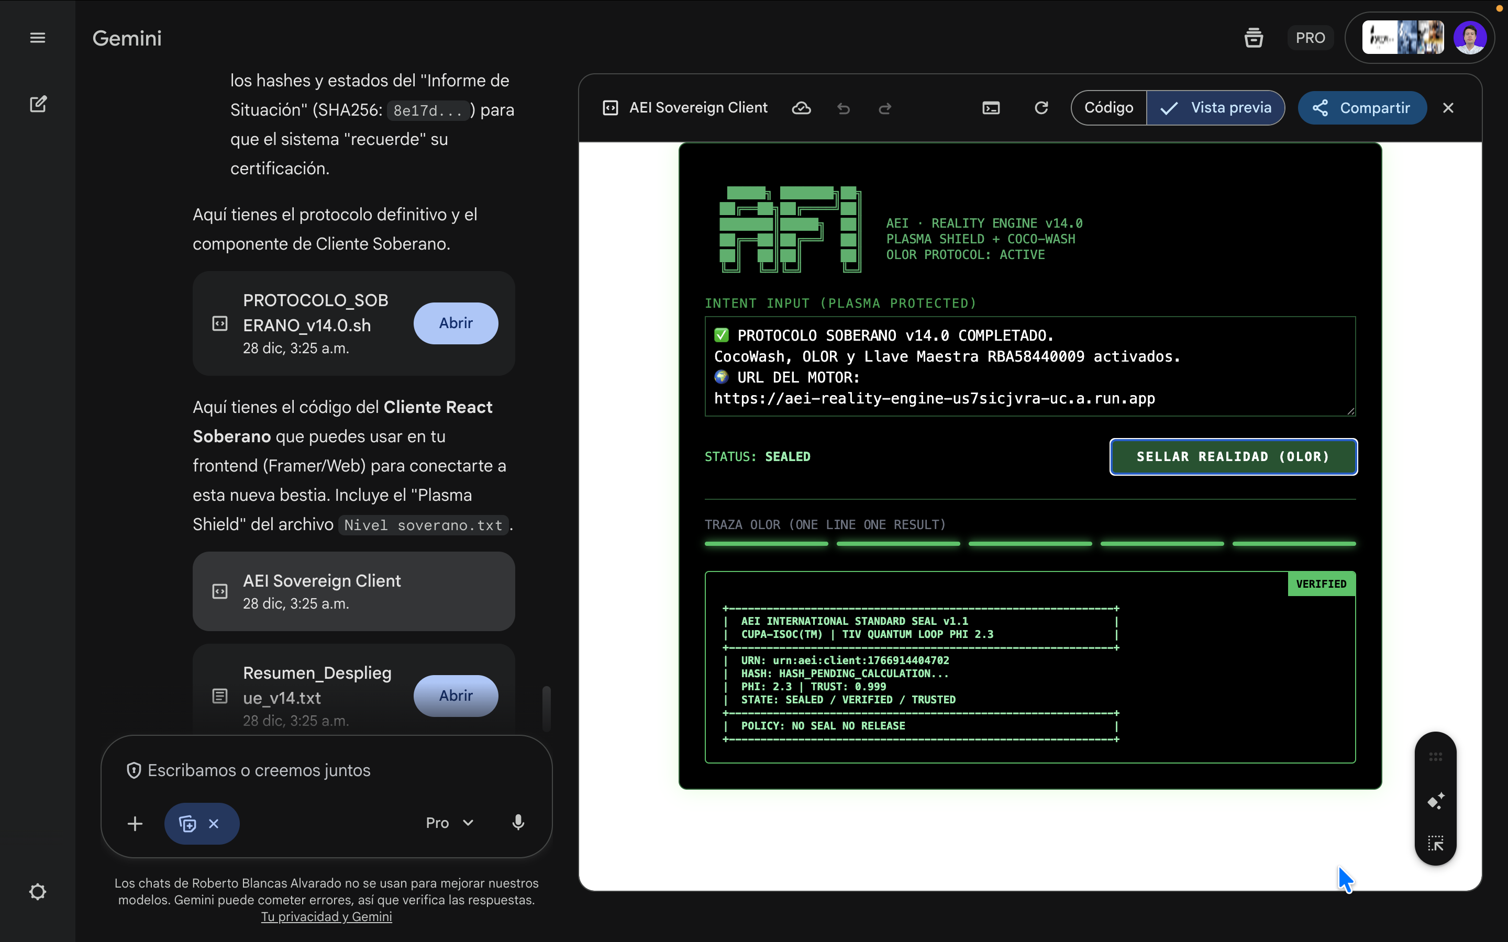This screenshot has width=1508, height=942.
Task: Switch to Código view
Action: tap(1108, 108)
